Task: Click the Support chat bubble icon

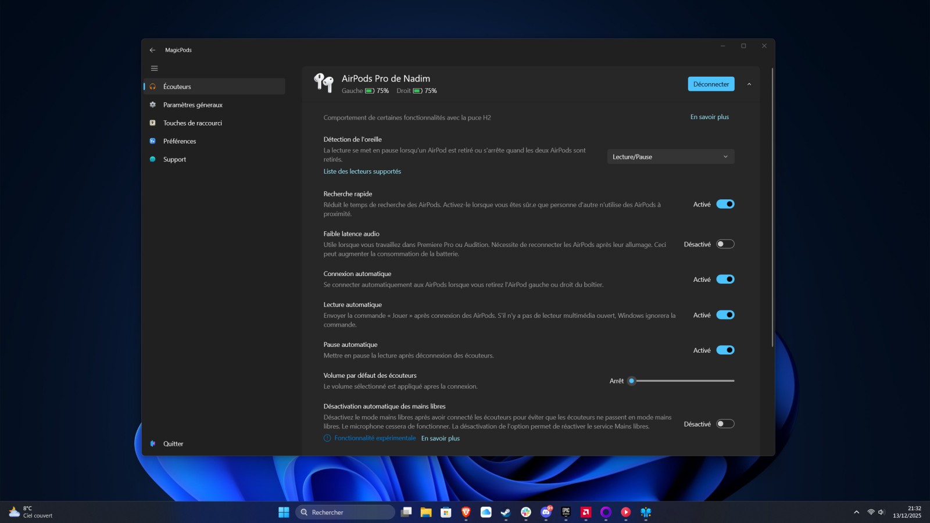Action: point(152,159)
